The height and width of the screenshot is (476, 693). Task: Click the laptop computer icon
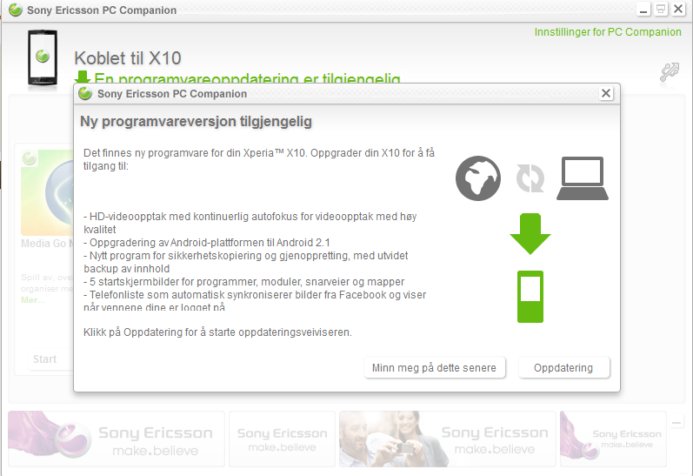[x=583, y=178]
